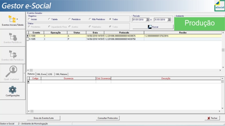Click the Fechar button
Viewport: 225px width, 126px height.
coord(212,118)
